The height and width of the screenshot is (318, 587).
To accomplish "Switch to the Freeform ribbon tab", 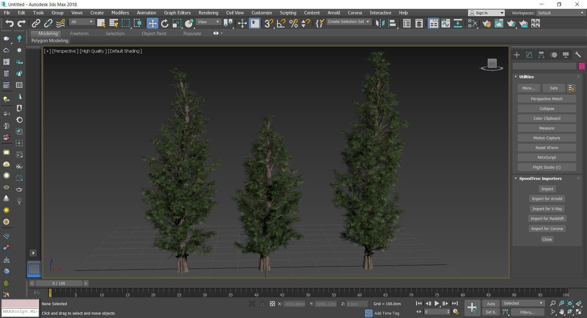I will [x=79, y=34].
